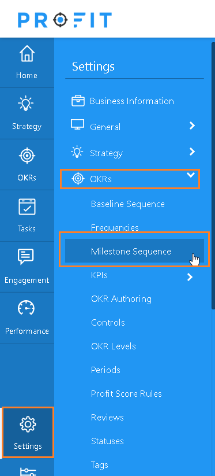The image size is (215, 476).
Task: Open the Engagement chat bubble icon
Action: pos(27,257)
